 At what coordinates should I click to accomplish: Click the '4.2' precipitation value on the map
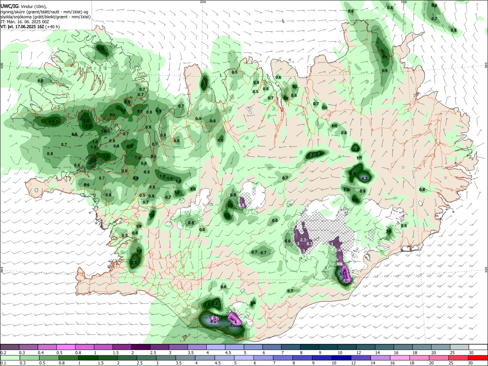coord(364,178)
